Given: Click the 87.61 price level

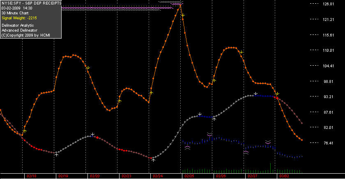Looking at the screenshot, I should pyautogui.click(x=328, y=112).
